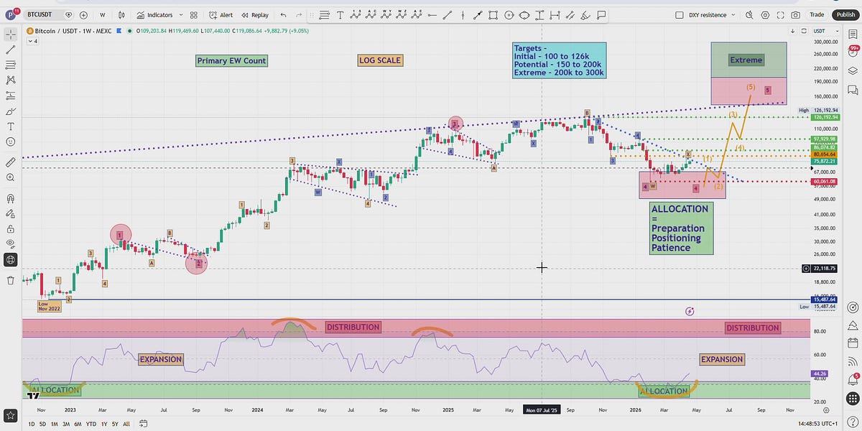Open the favorites star toolbar
The height and width of the screenshot is (431, 862).
pyautogui.click(x=10, y=415)
